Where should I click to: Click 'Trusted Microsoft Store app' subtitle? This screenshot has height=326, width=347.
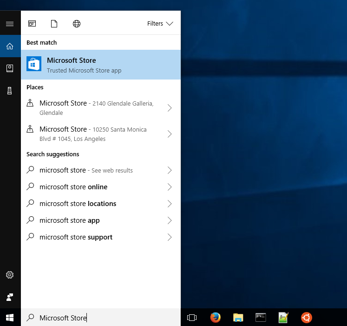pyautogui.click(x=84, y=71)
